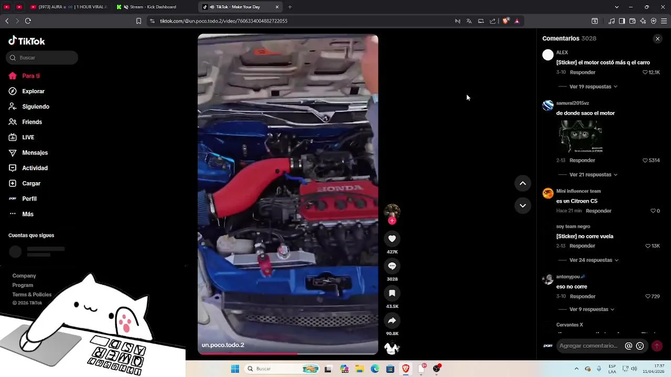
Task: Open the Más options menu
Action: 21,214
